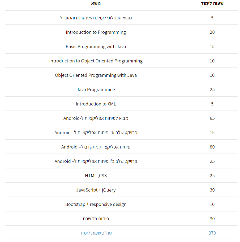Click the סה"כ שעות לימוד total link
Viewport: 240px width, 242px height.
point(96,233)
